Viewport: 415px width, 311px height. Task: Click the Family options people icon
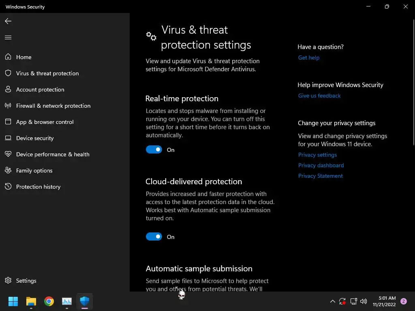(x=8, y=170)
